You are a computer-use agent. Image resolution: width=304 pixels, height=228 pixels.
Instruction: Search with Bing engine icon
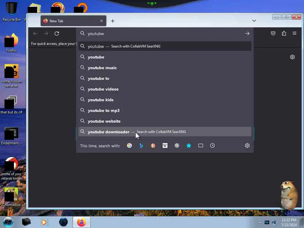coord(141,145)
